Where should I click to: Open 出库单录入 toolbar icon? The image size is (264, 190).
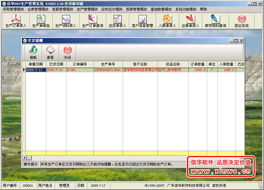190,21
